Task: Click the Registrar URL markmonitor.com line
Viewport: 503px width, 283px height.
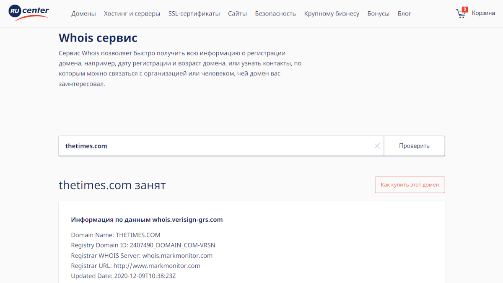Action: 135,266
